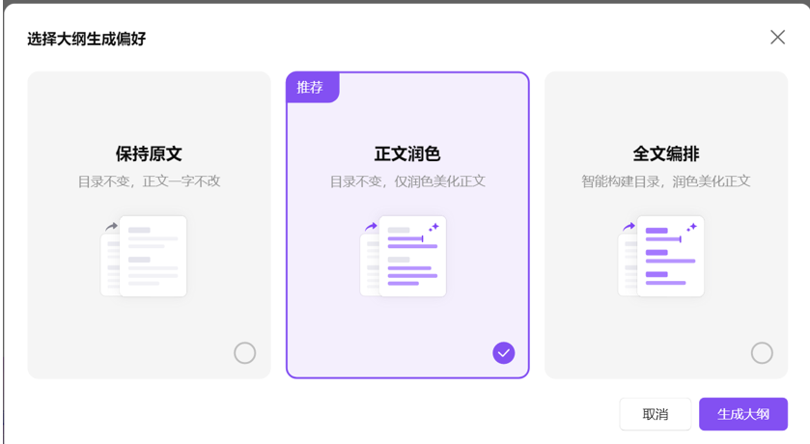Click the 正文润色 document illustration icon

click(x=403, y=256)
